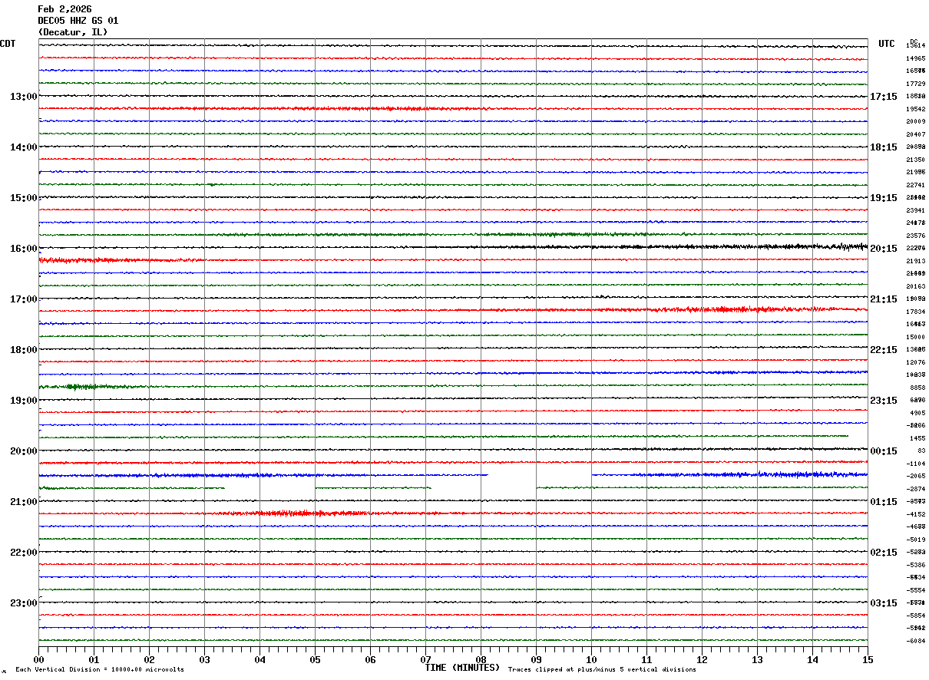The image size is (929, 680).
Task: Click the 17:15 UTC time label
Action: [884, 97]
